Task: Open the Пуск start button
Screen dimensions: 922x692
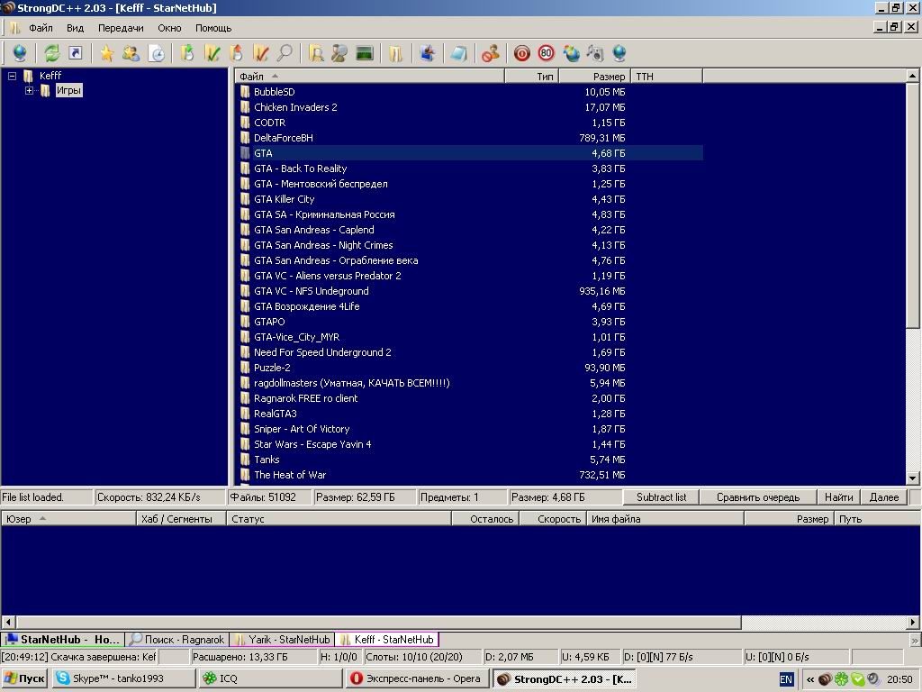Action: click(x=24, y=678)
